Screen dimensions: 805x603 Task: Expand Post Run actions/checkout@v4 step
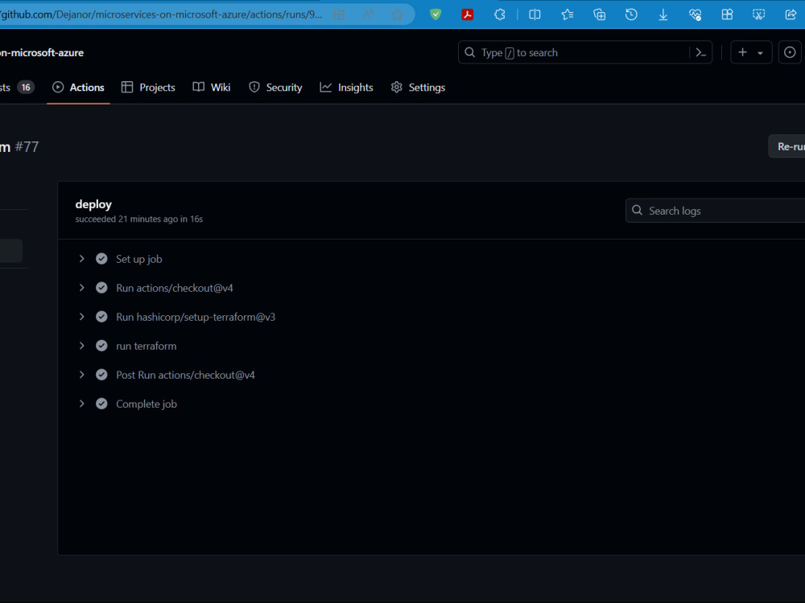pyautogui.click(x=81, y=375)
